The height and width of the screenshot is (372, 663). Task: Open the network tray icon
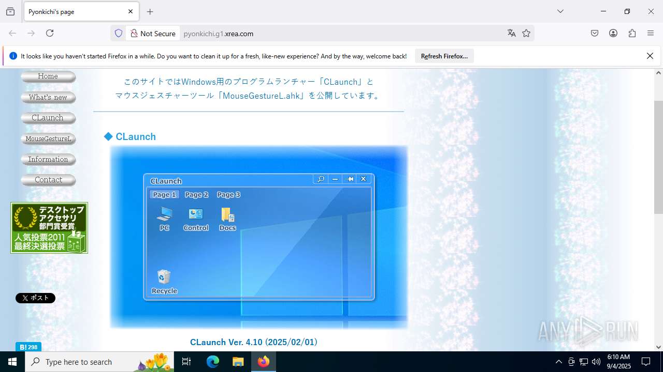pos(584,362)
